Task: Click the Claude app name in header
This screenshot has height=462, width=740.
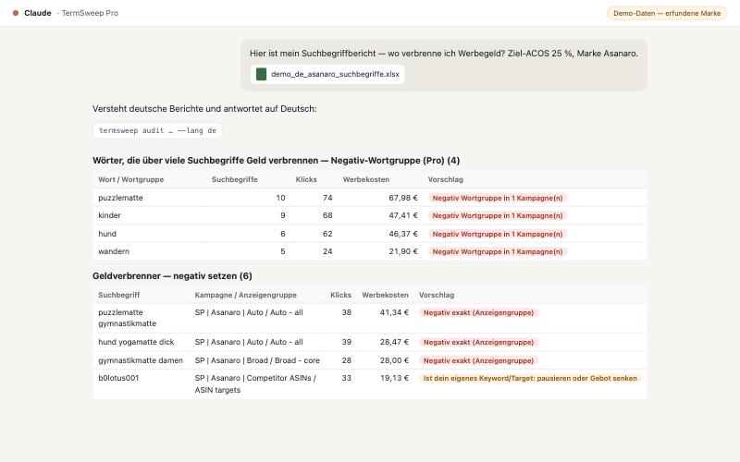Action: tap(38, 13)
